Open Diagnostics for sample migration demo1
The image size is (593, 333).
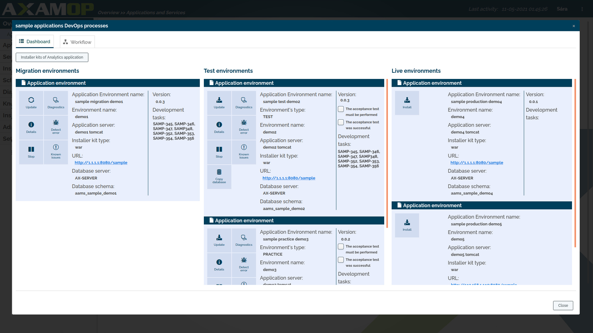click(x=56, y=103)
